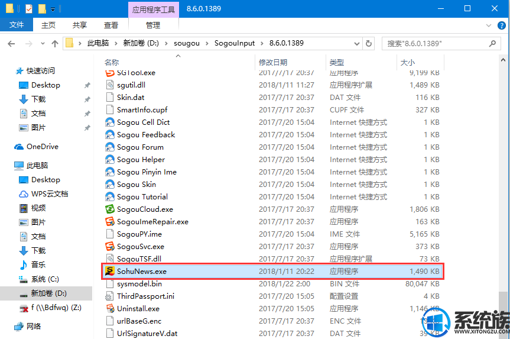The width and height of the screenshot is (510, 339).
Task: Expand the chevron after SogouInput breadcrumb
Action: pyautogui.click(x=262, y=44)
